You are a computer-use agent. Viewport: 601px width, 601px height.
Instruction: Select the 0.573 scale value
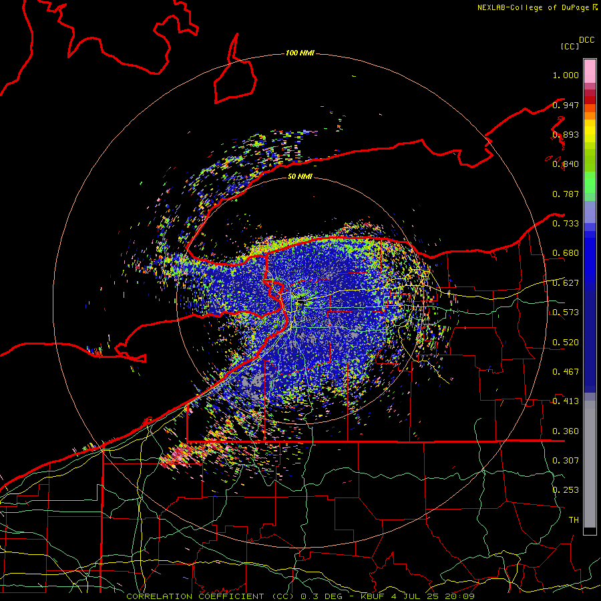coord(566,313)
